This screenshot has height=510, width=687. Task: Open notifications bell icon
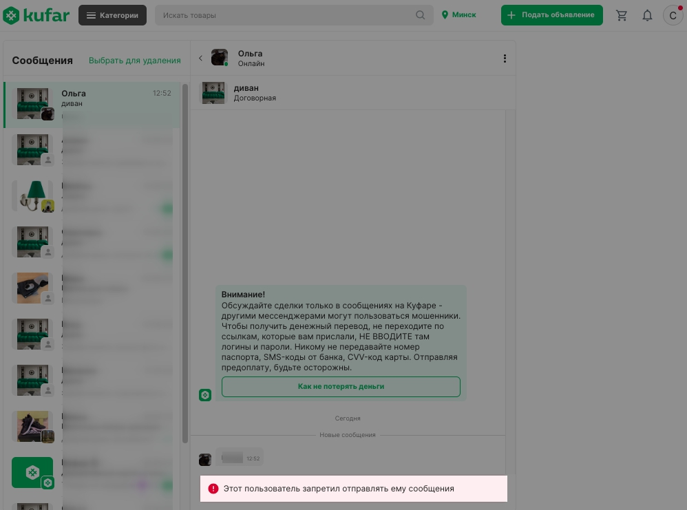coord(647,15)
